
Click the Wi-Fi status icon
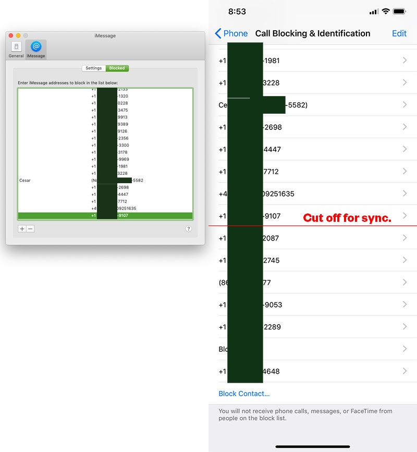386,11
